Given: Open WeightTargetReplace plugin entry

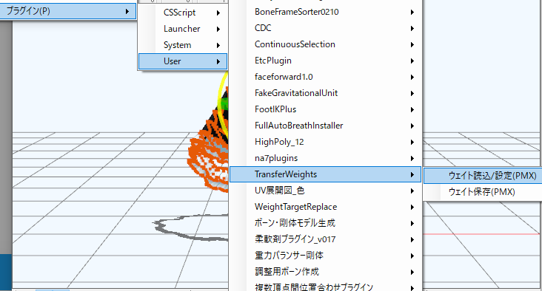Looking at the screenshot, I should click(325, 207).
